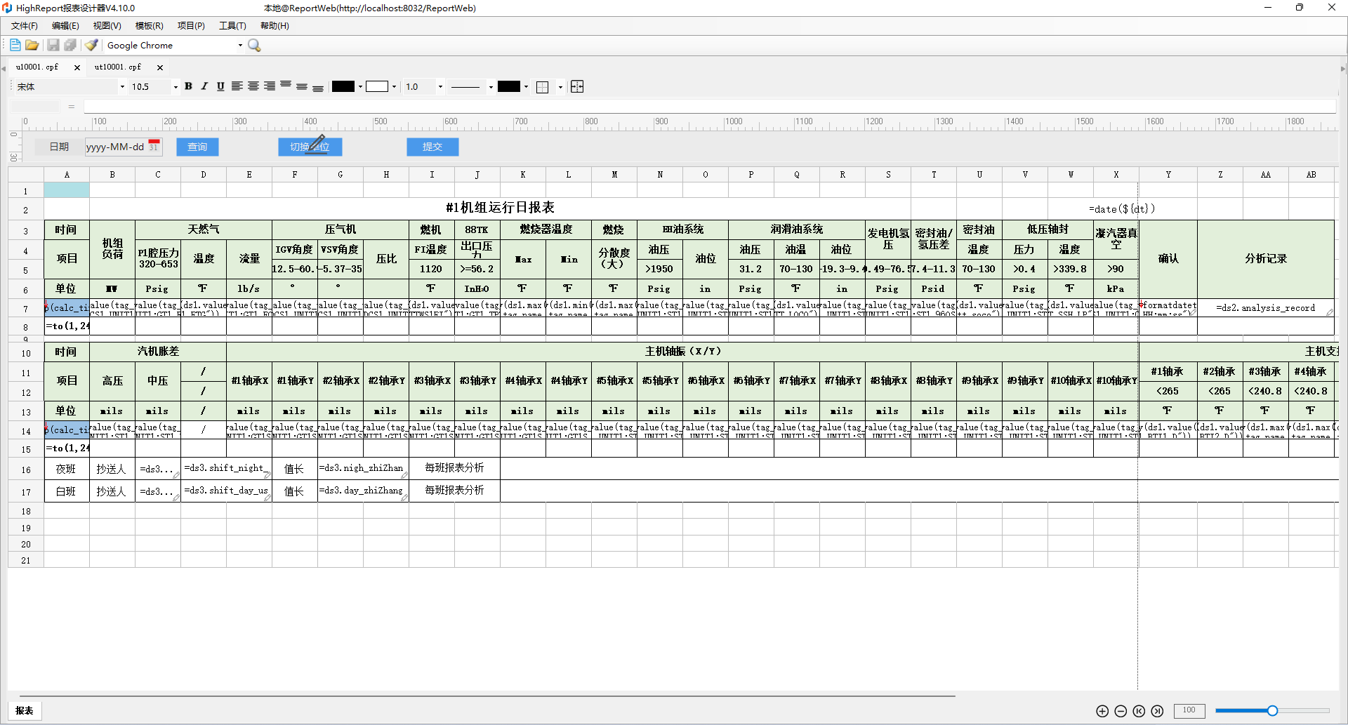Click the 查询 query button

(197, 147)
